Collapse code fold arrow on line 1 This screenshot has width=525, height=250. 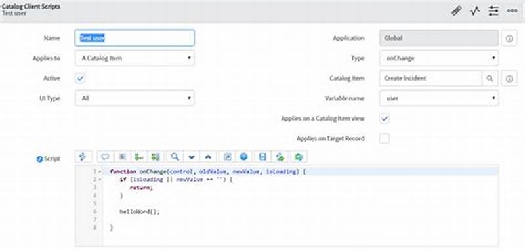click(x=100, y=172)
